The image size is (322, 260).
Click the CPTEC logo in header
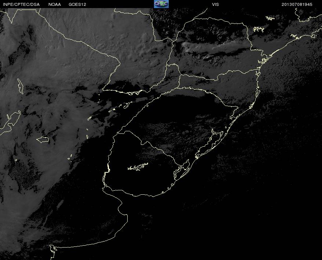coord(161,4)
